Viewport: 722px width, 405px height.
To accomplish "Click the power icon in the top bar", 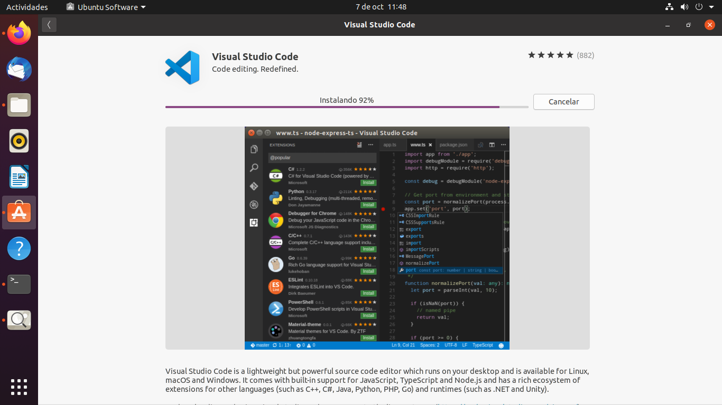I will 699,7.
